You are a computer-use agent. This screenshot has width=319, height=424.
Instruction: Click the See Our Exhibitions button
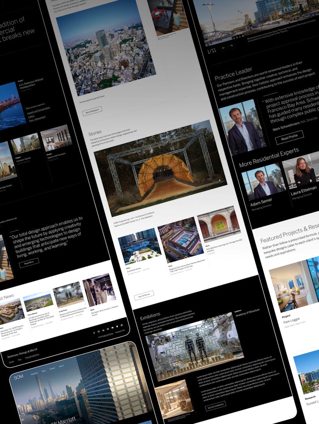click(x=216, y=406)
